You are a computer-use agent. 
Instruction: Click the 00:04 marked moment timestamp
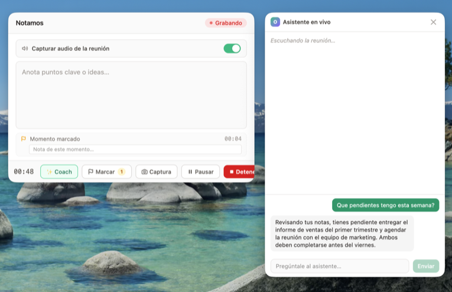[x=233, y=139]
